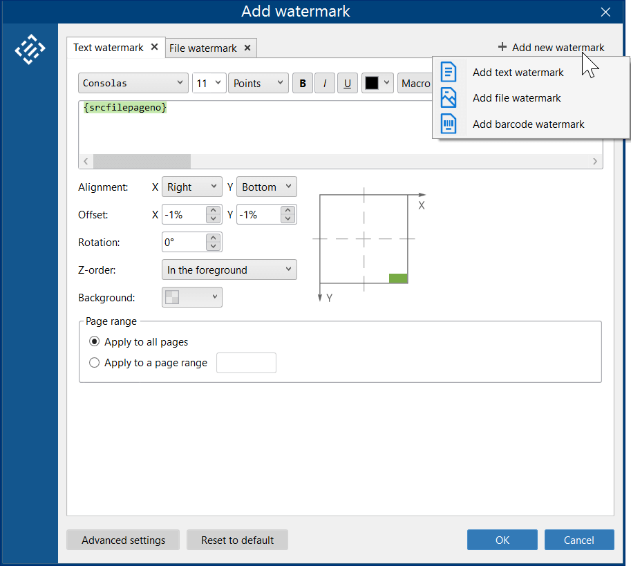
Task: Open the Y alignment Bottom dropdown
Action: (x=266, y=187)
